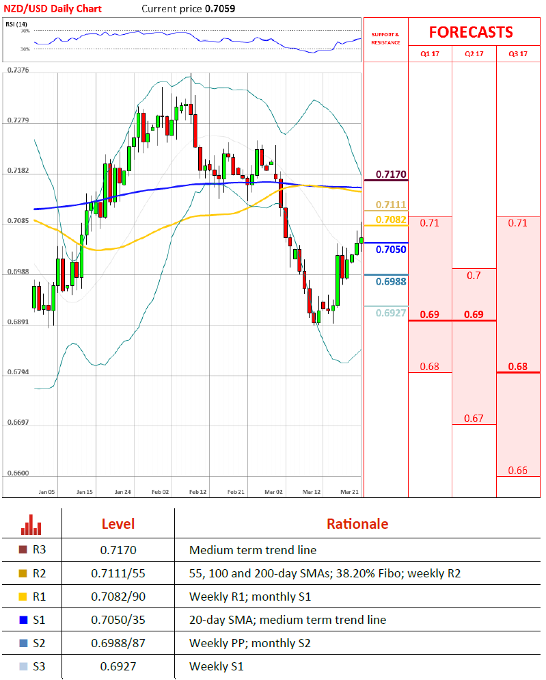
Task: Select the Q3 17 forecast column header
Action: (x=518, y=54)
